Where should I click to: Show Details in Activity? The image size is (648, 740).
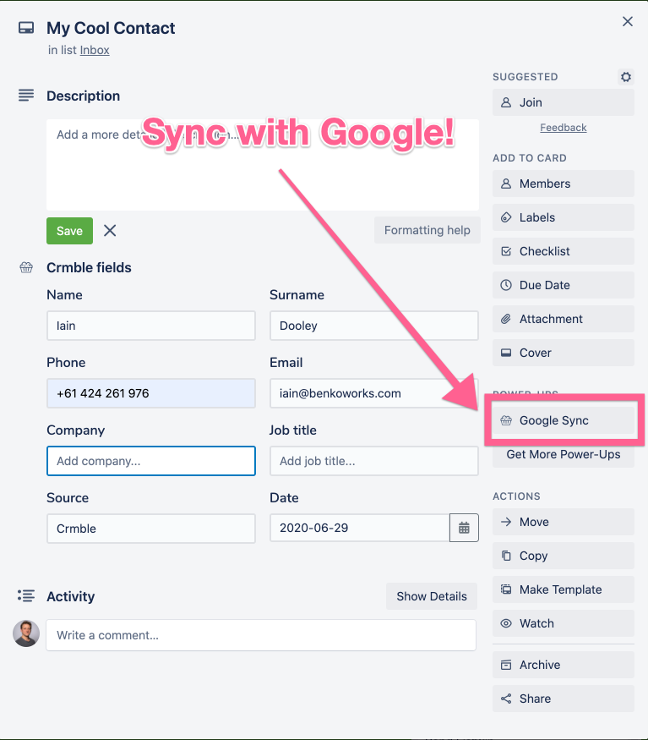(432, 596)
